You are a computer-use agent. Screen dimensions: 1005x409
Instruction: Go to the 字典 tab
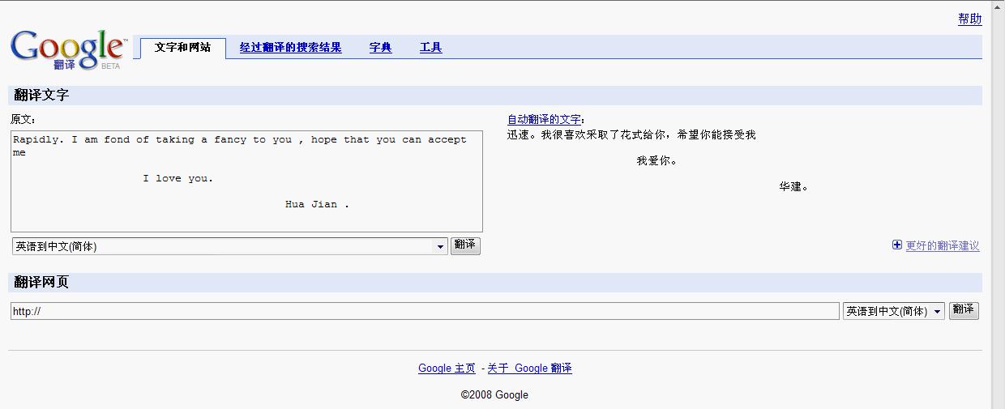click(x=380, y=48)
